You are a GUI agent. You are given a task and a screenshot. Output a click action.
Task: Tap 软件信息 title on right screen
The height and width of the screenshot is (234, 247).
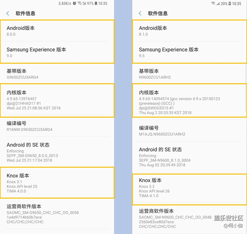(x=158, y=13)
